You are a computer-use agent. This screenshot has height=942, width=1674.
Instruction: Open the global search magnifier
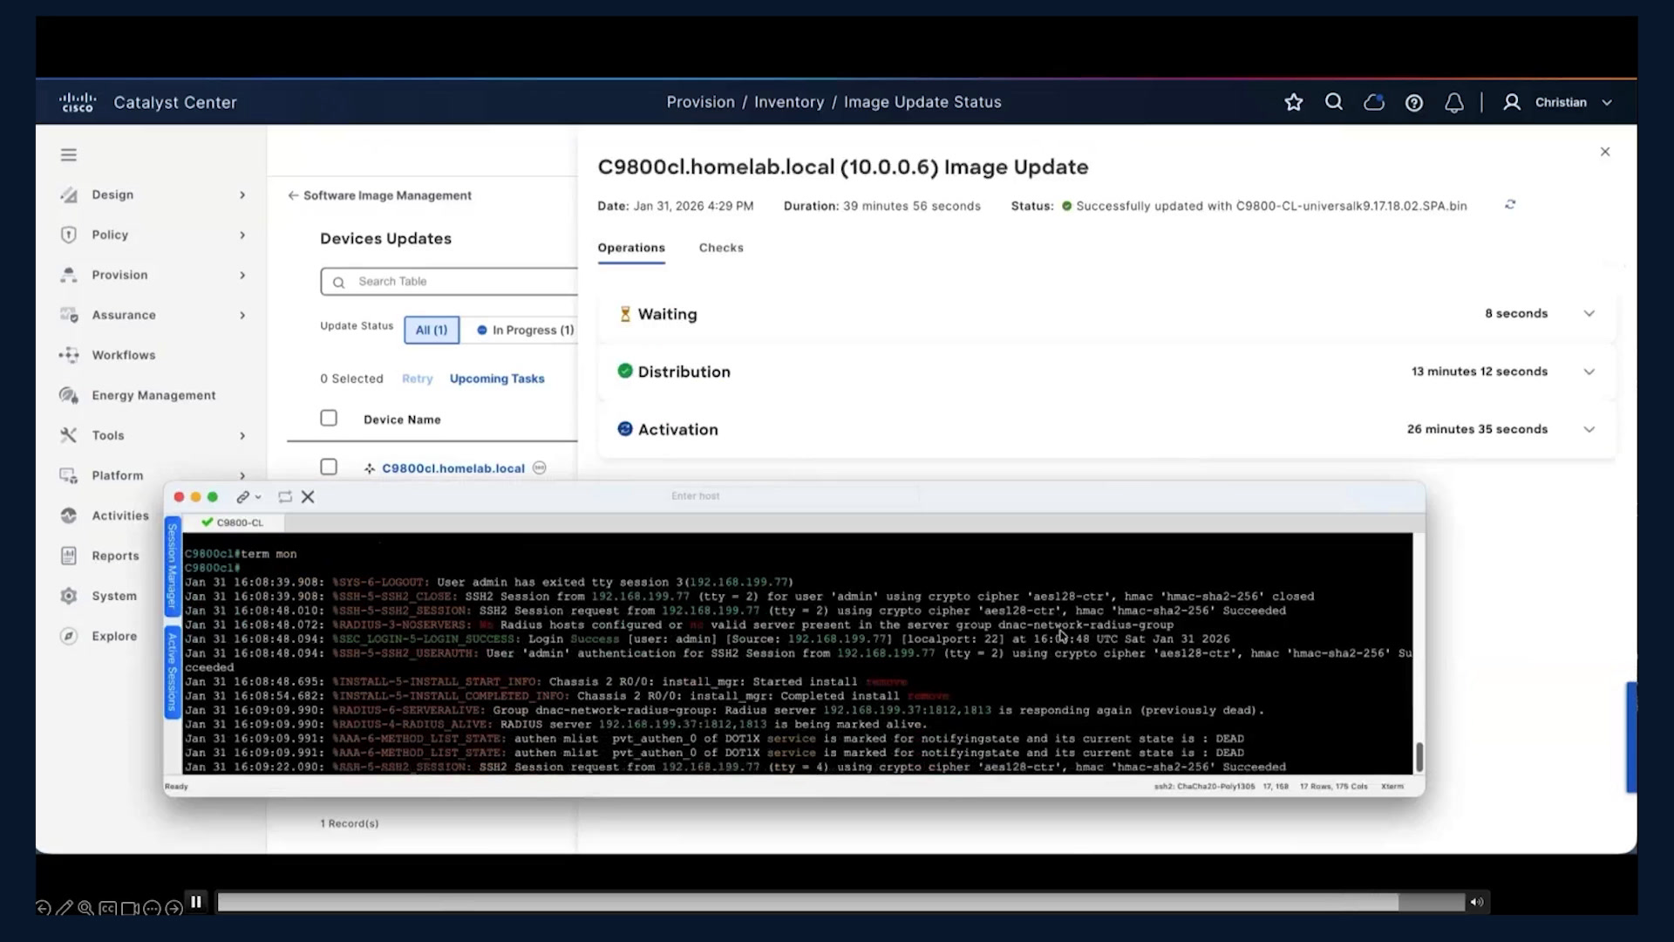[x=1334, y=102]
